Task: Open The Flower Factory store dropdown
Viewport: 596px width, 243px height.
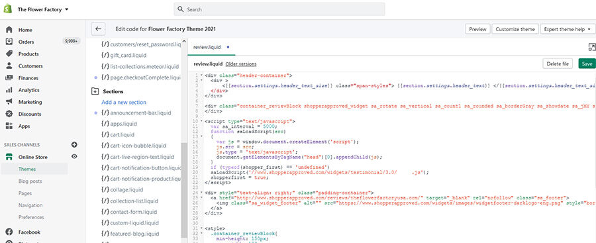Action: (x=43, y=9)
